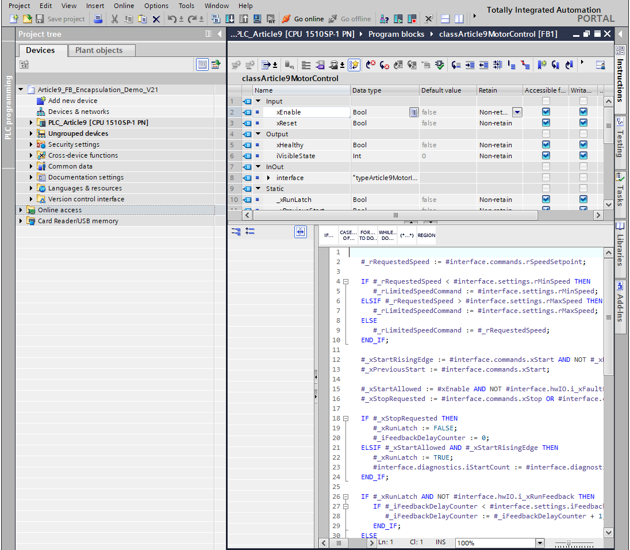Image resolution: width=630 pixels, height=550 pixels.
Task: Undo the last action
Action: 172,18
